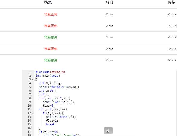
Task: Click the 内存 column header
Action: (171, 2)
